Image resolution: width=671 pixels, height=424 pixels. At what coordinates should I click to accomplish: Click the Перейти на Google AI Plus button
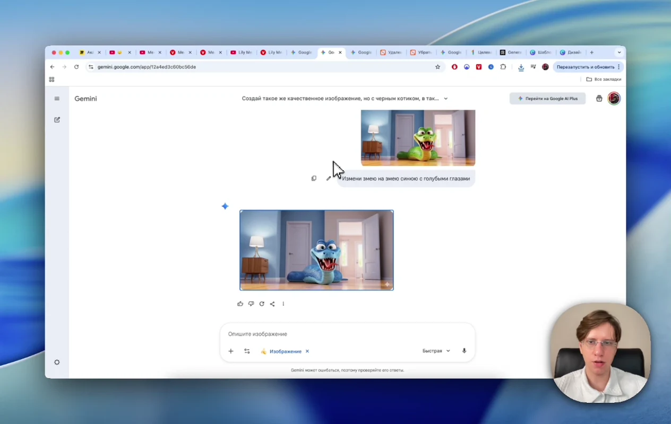pos(547,99)
